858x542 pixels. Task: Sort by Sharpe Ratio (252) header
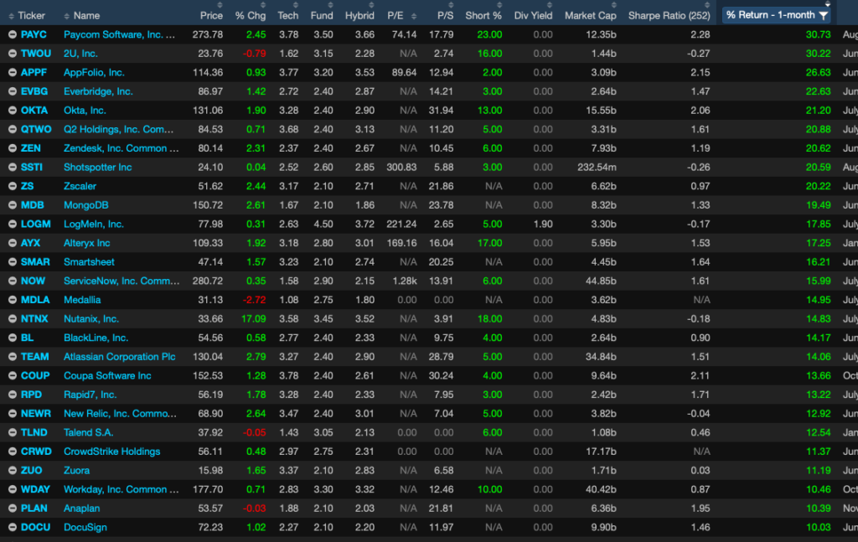669,16
